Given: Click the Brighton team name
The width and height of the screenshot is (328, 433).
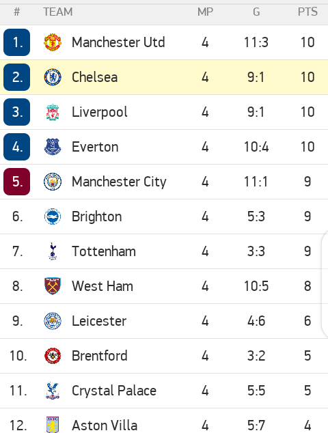Looking at the screenshot, I should tap(97, 216).
